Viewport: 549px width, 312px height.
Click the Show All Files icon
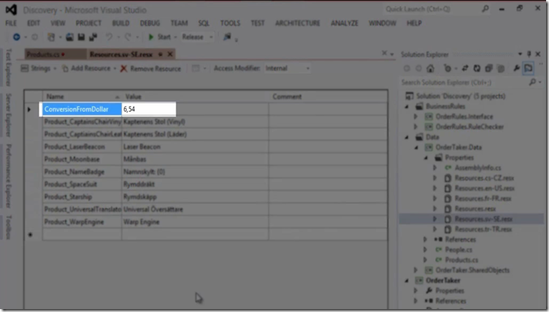[x=501, y=69]
